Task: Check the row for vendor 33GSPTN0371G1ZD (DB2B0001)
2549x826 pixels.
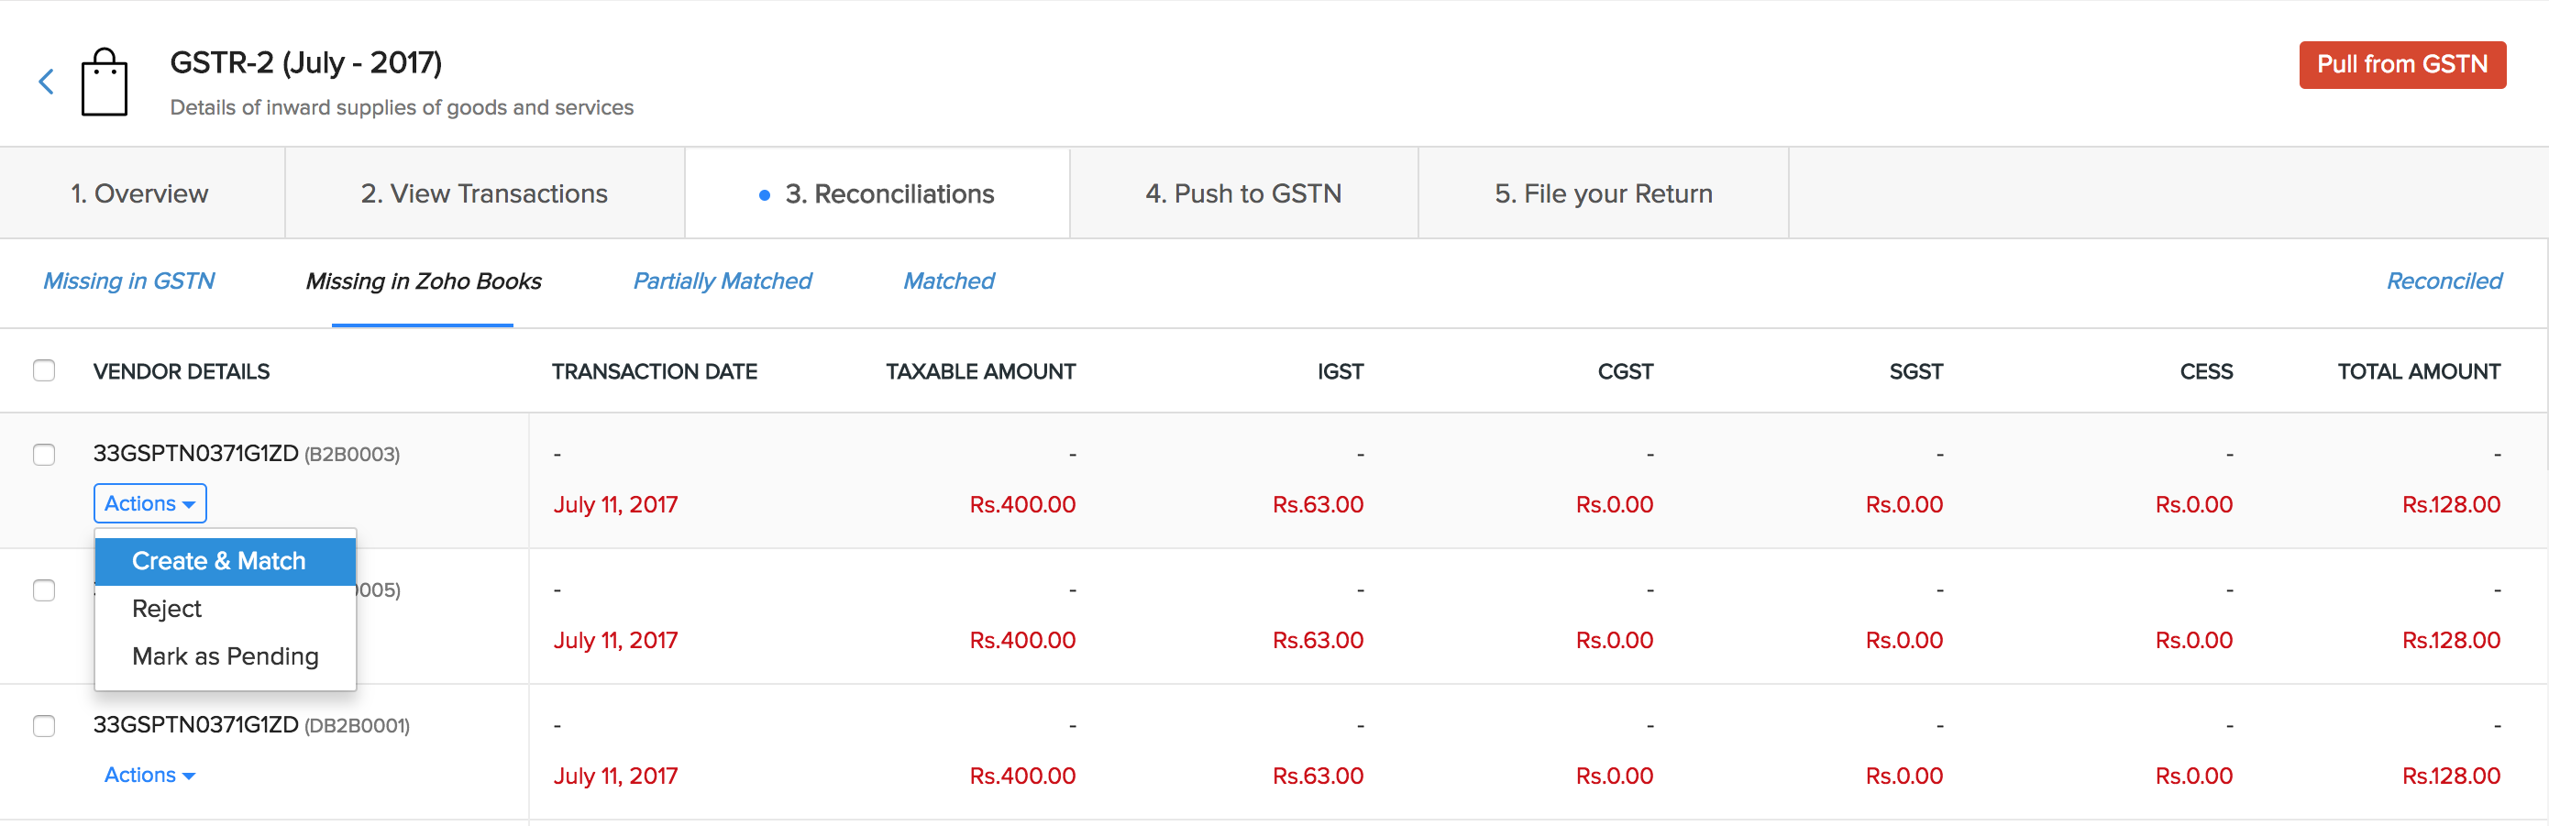Action: pyautogui.click(x=45, y=726)
